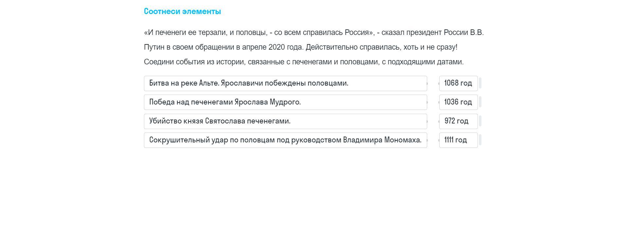Click the gray handle beside '1068 год'

(480, 83)
